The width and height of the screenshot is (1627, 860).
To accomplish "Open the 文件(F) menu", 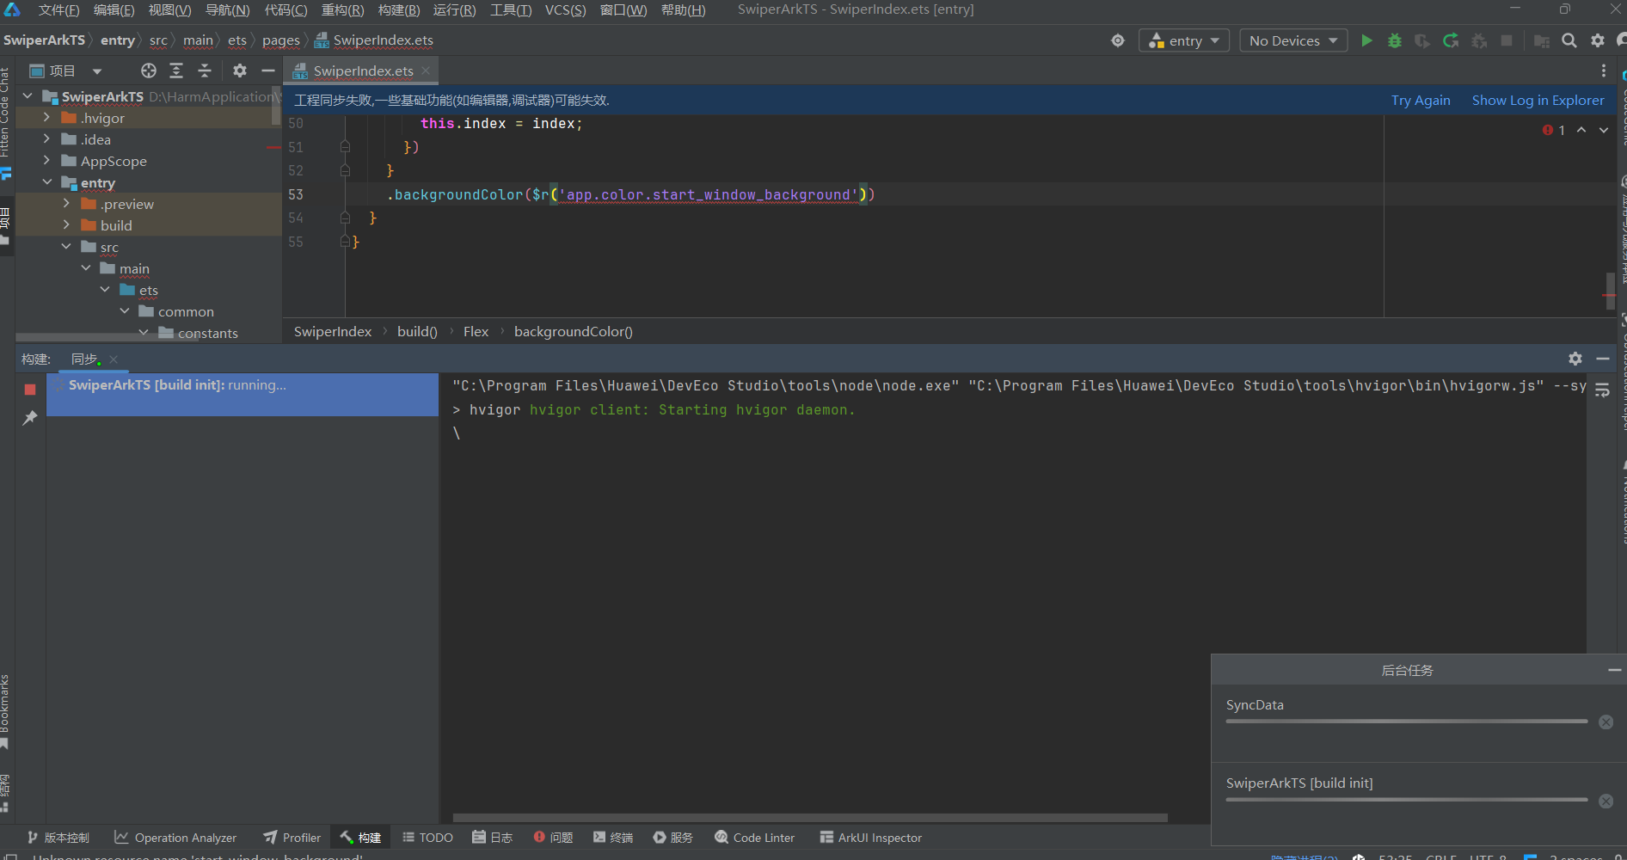I will coord(58,9).
